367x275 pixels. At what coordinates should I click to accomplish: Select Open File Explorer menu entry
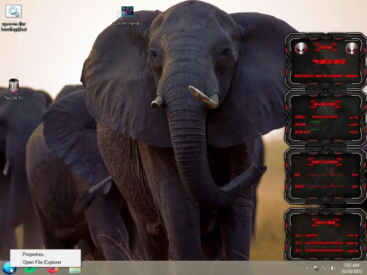coord(46,262)
